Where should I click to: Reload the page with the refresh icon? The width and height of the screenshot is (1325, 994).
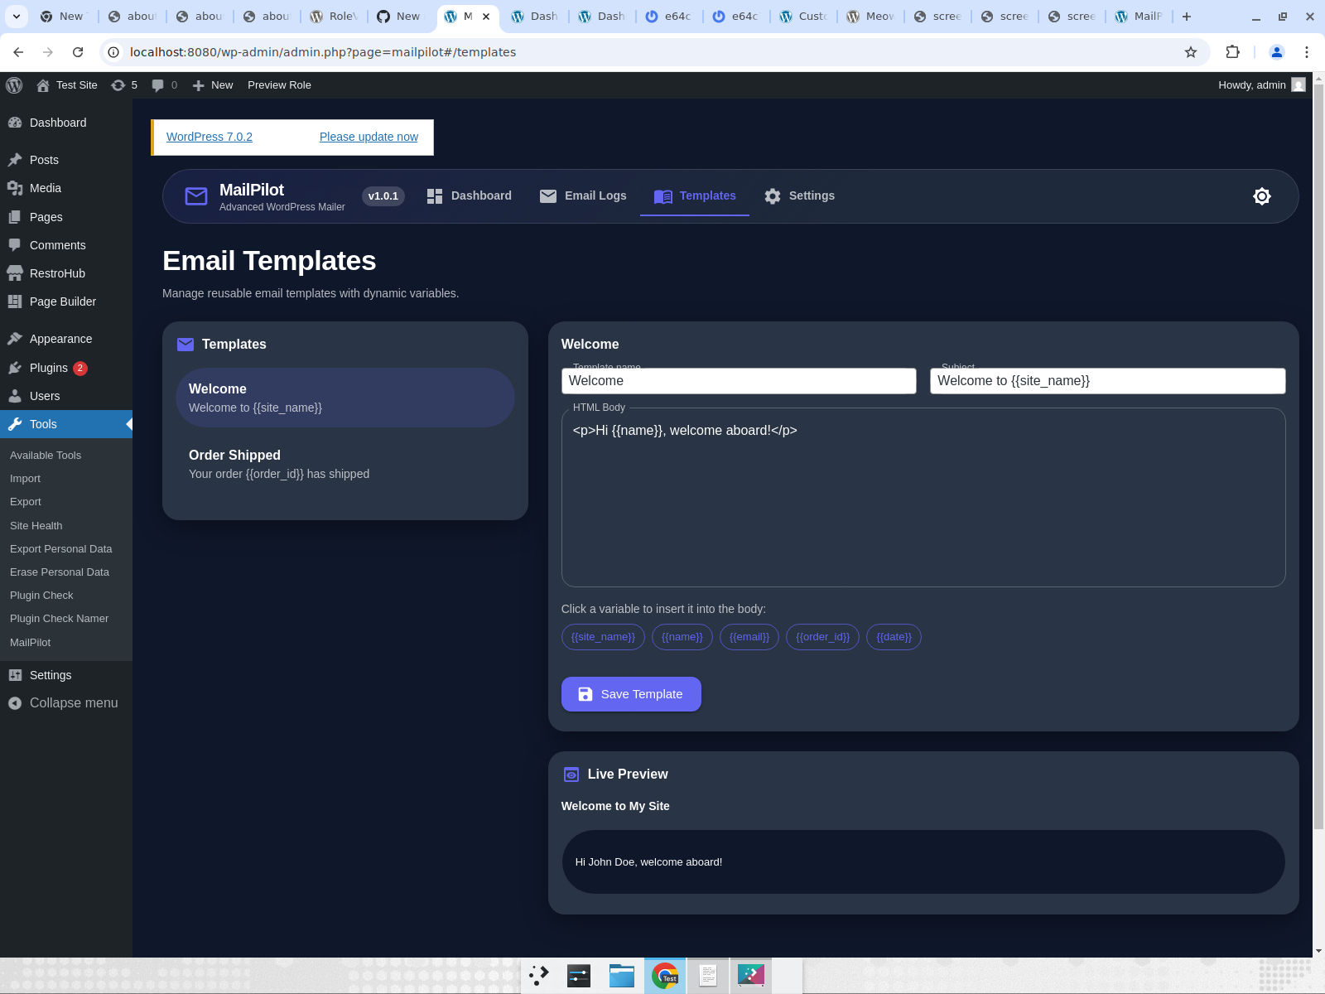[78, 52]
